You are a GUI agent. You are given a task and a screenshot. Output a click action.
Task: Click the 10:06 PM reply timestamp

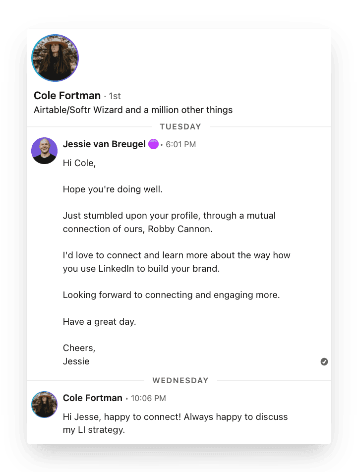(148, 398)
